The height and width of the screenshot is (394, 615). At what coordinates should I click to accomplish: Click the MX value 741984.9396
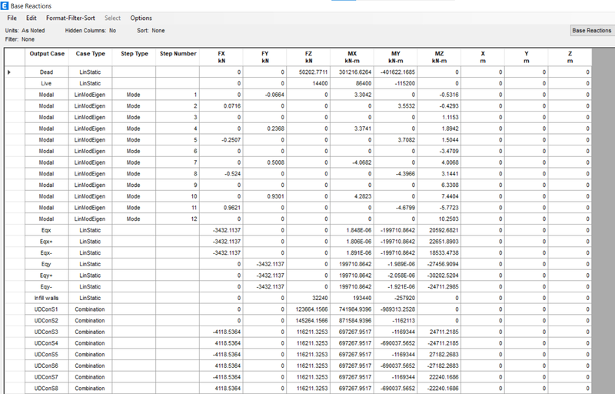tap(352, 309)
